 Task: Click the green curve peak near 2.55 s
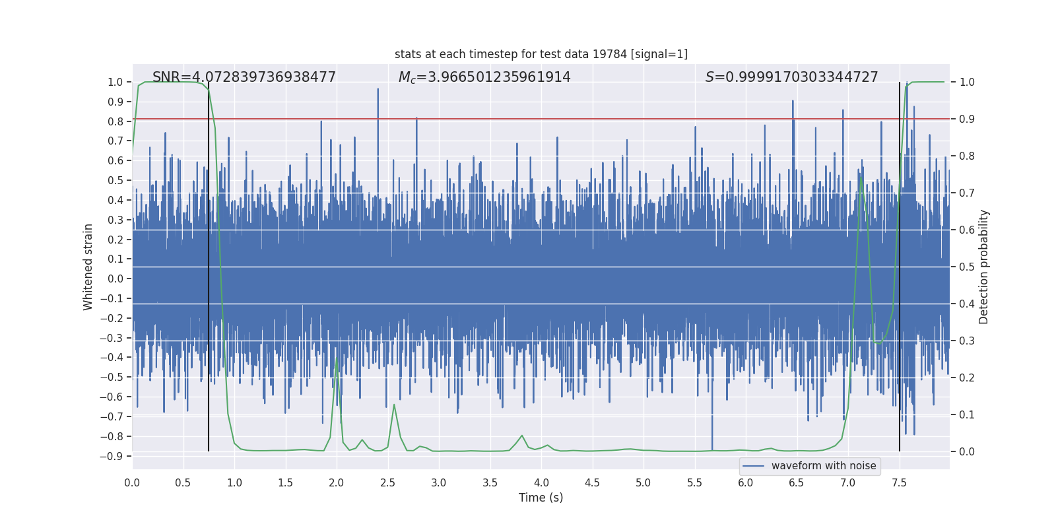tap(394, 405)
